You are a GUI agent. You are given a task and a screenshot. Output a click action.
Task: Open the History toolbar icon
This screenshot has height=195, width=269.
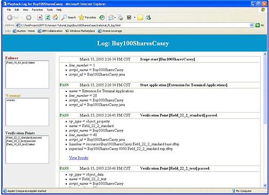point(102,18)
